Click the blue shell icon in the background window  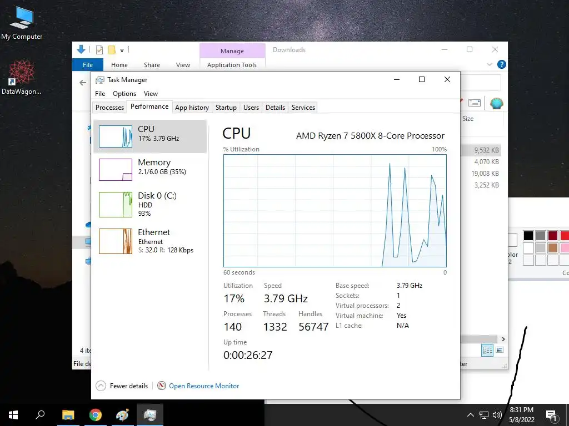point(496,104)
